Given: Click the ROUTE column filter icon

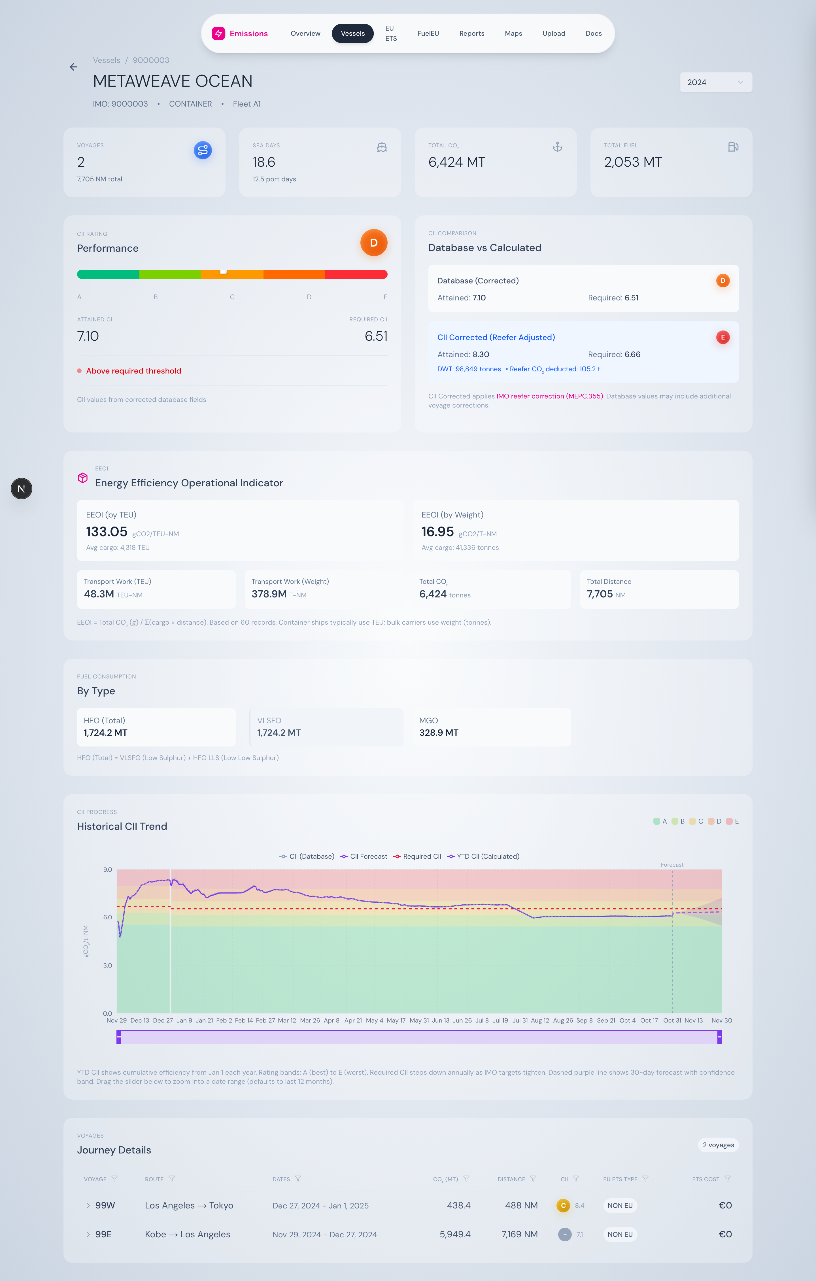Looking at the screenshot, I should point(172,1179).
